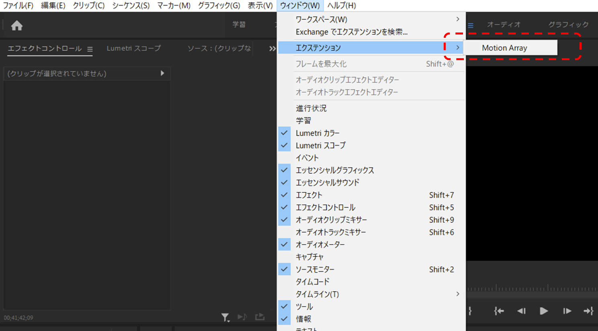The height and width of the screenshot is (331, 598).
Task: Click the Export Frame icon
Action: (x=259, y=317)
